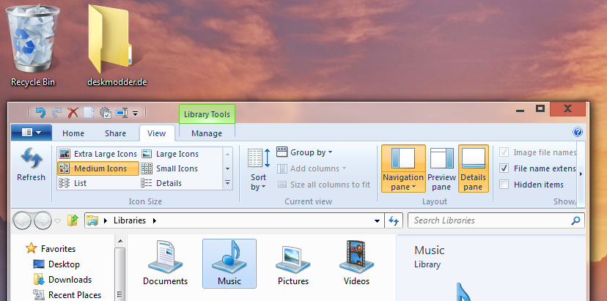Click the New folder icon in quick access toolbar
607x301 pixels.
coord(89,113)
